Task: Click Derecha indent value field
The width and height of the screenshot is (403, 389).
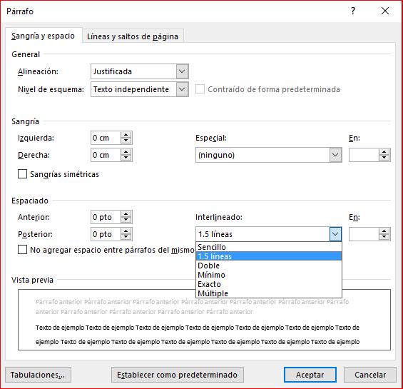Action: tap(106, 155)
